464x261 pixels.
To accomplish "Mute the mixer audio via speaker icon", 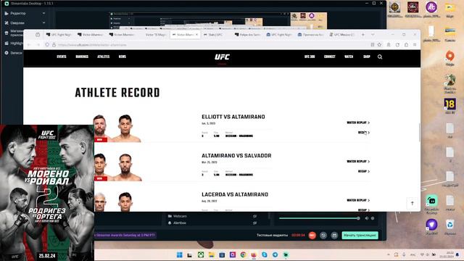I will click(x=367, y=218).
